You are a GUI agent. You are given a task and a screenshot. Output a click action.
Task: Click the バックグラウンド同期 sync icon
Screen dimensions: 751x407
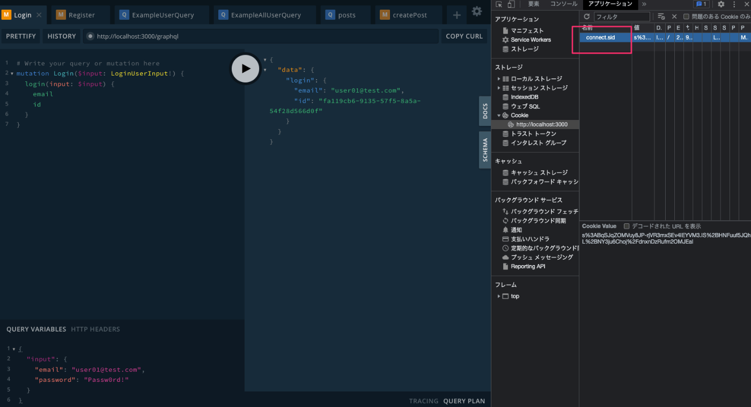pos(505,221)
